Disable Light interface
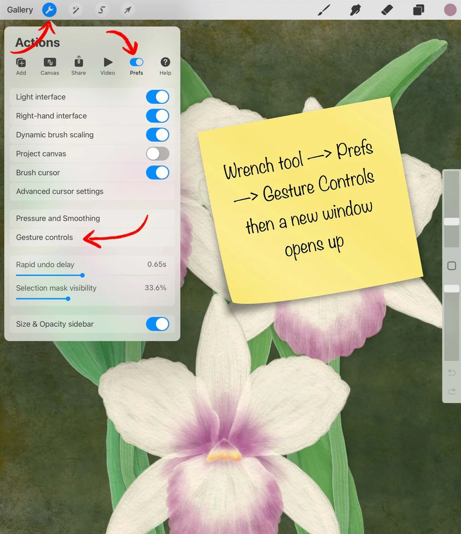This screenshot has width=461, height=534. 157,97
